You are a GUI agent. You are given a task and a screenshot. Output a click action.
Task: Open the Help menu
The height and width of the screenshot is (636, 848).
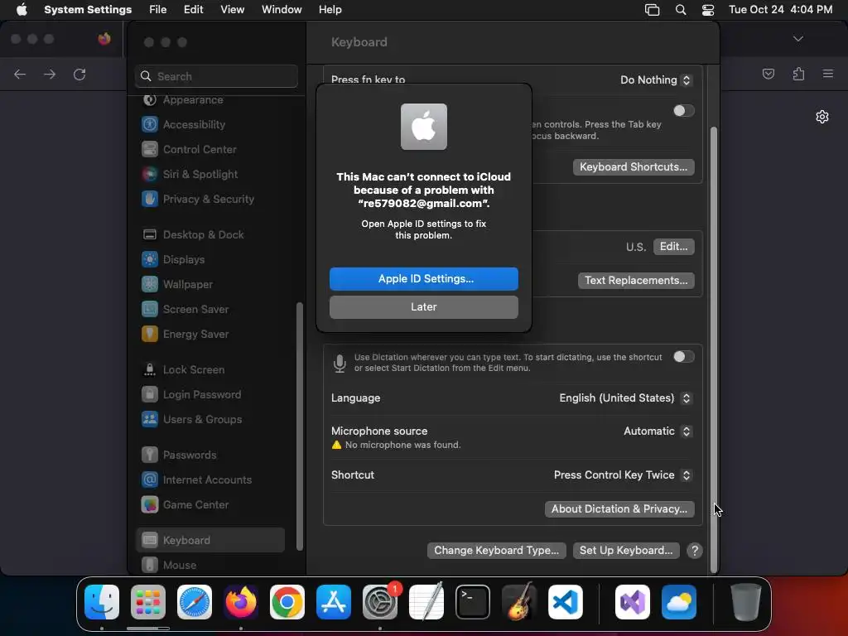(330, 10)
